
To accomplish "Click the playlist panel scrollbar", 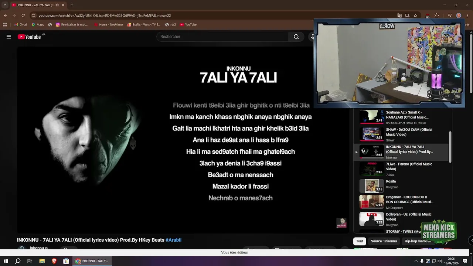I will tap(450, 147).
